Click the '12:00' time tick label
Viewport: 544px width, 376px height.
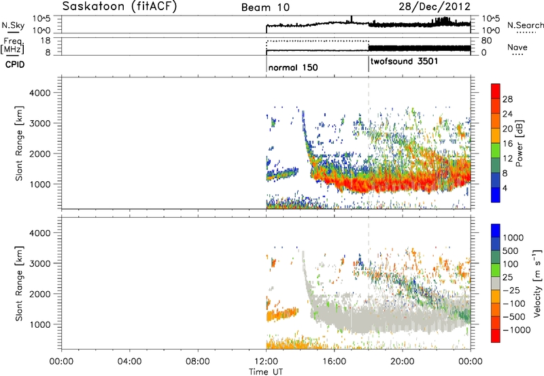[x=266, y=362]
